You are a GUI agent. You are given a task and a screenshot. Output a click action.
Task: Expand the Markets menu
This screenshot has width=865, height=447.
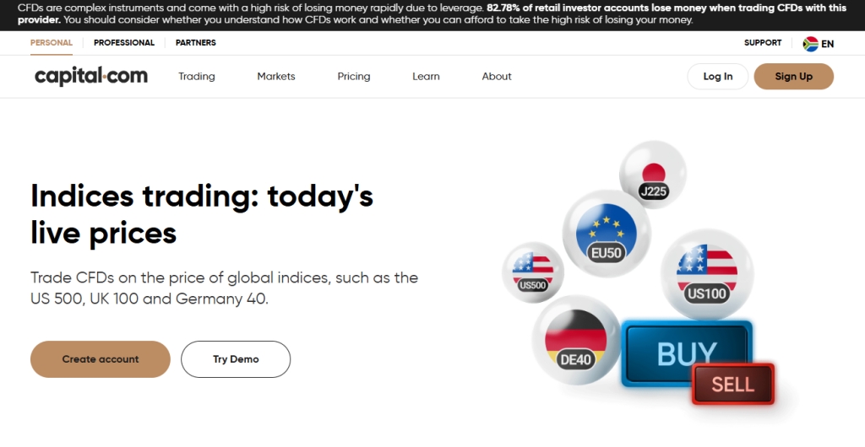[x=276, y=77]
